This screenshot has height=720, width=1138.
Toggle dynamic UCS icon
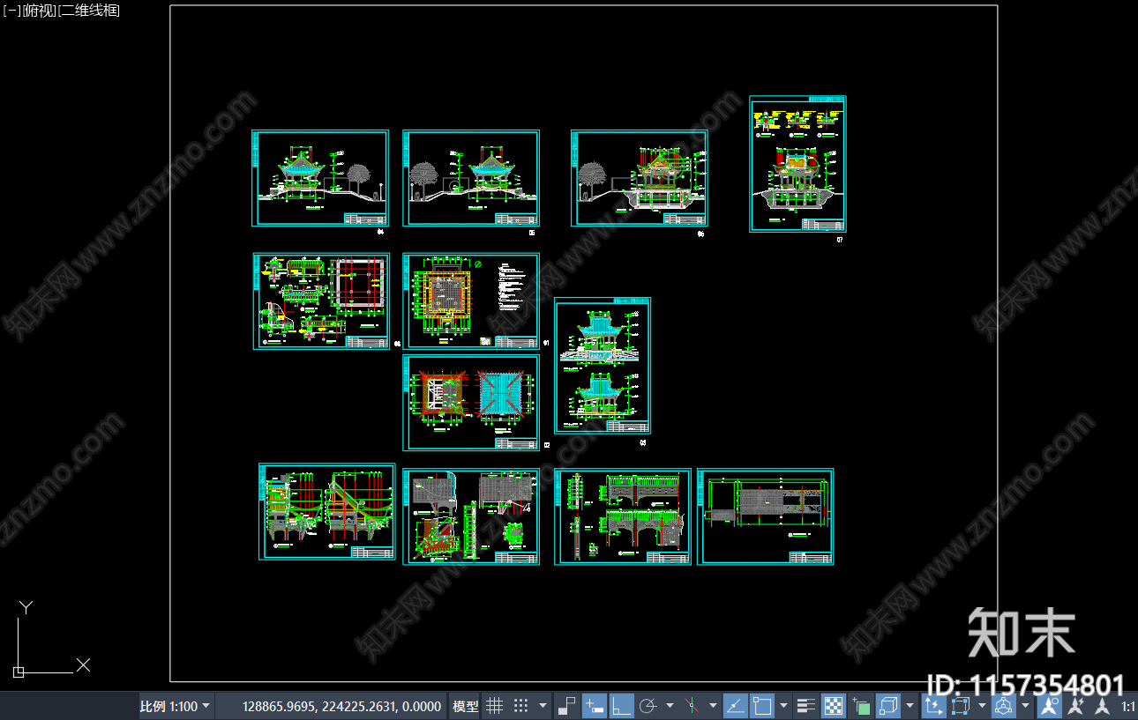pos(933,706)
